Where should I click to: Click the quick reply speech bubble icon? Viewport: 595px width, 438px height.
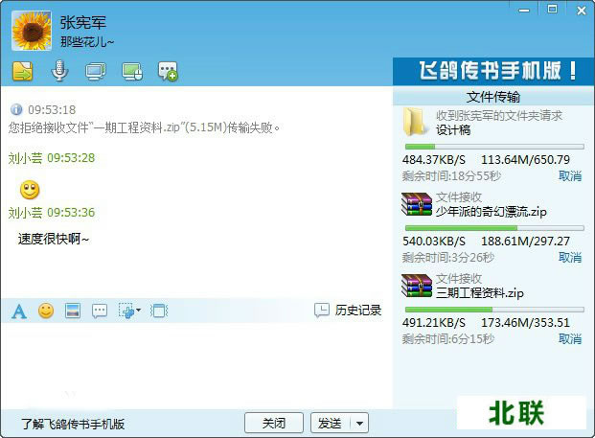[x=99, y=311]
